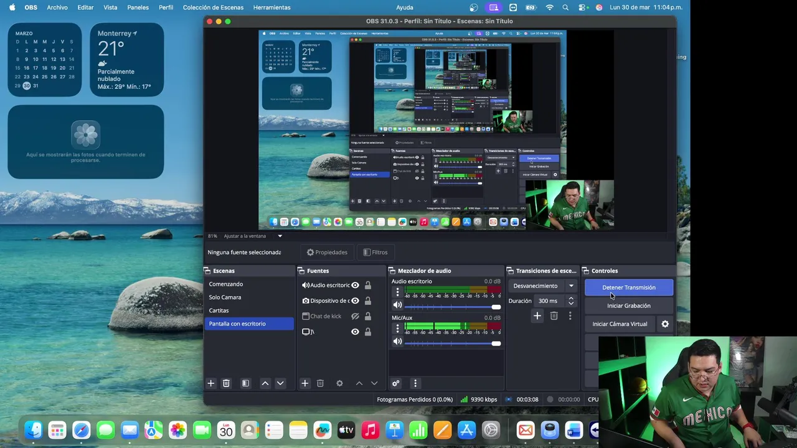Open transition properties dots menu
The image size is (797, 448).
(x=570, y=316)
